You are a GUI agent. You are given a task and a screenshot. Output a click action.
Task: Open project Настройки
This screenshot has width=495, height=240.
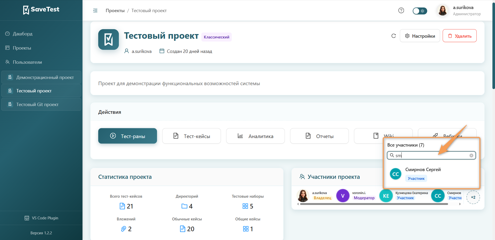click(420, 36)
